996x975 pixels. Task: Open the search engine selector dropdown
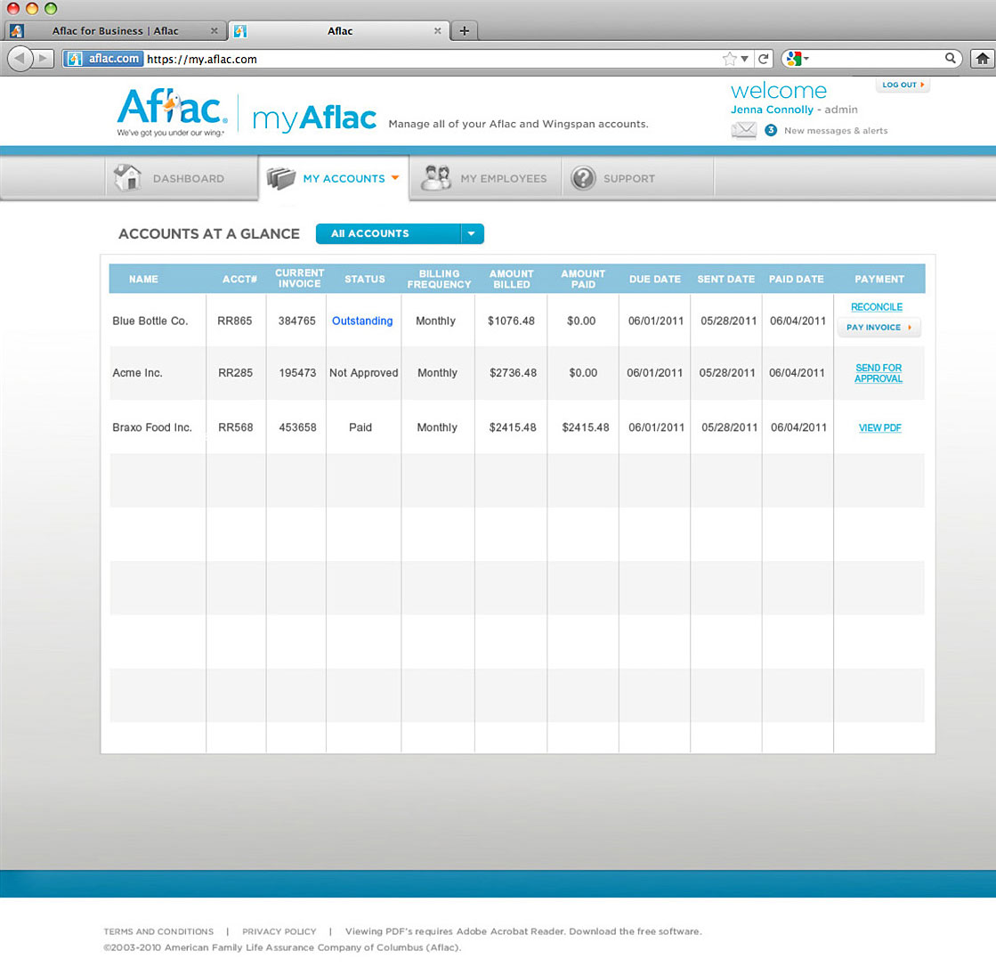click(806, 58)
